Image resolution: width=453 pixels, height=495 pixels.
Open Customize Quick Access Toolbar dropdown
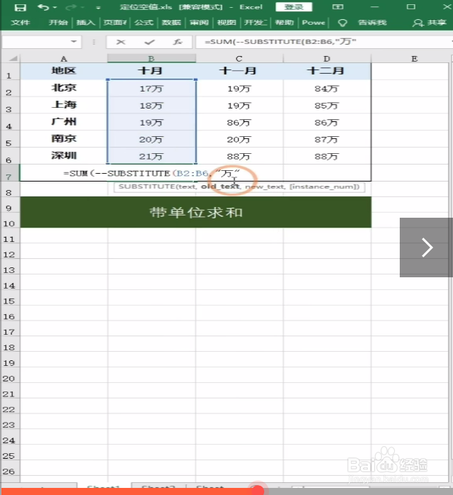coord(98,8)
